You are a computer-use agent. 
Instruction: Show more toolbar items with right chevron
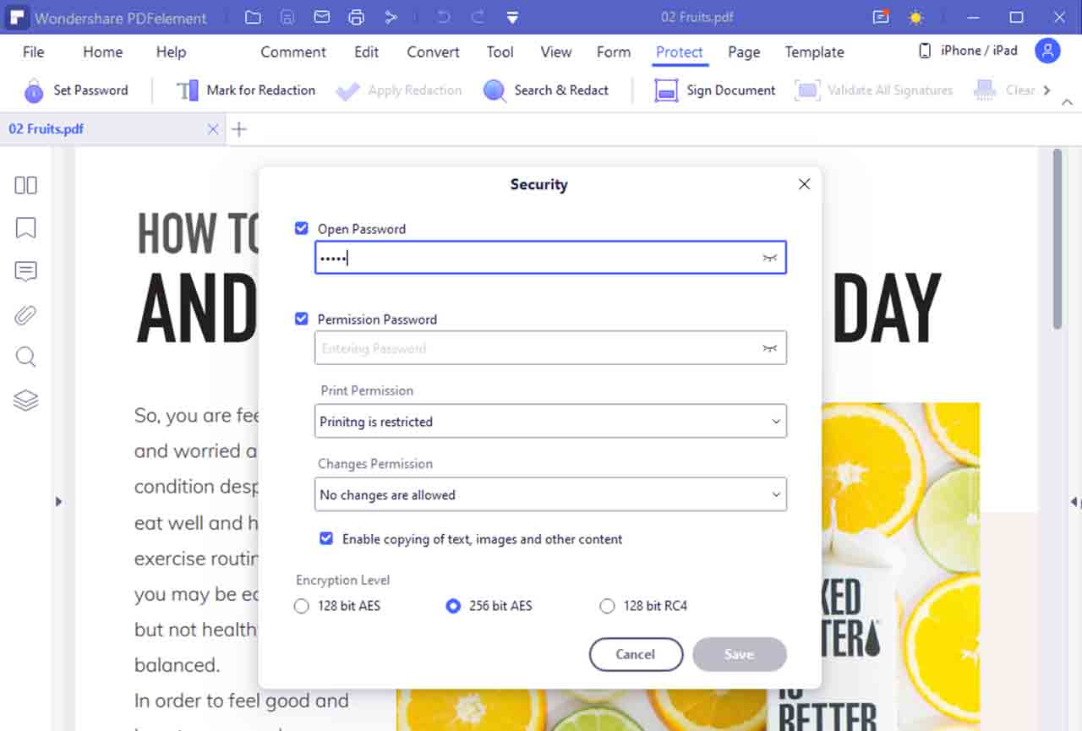click(1047, 90)
